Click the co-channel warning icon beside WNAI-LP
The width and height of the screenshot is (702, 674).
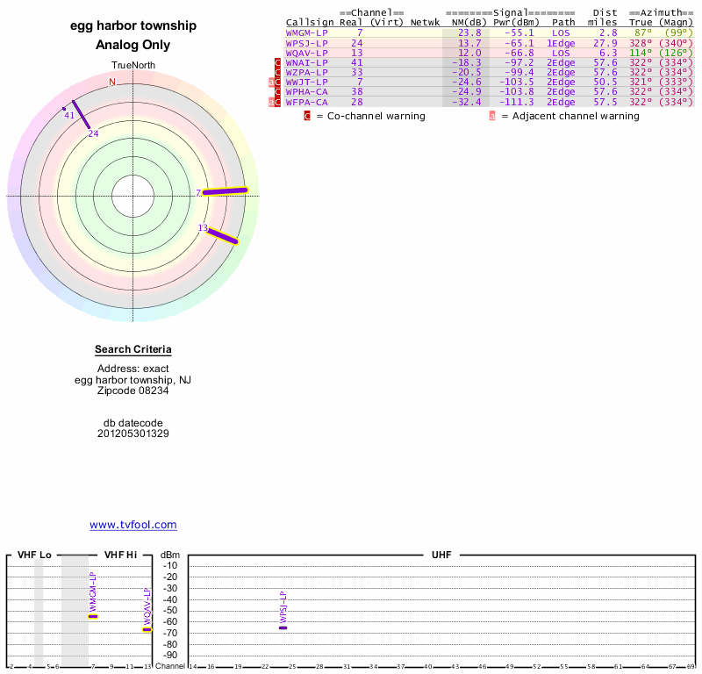[278, 62]
